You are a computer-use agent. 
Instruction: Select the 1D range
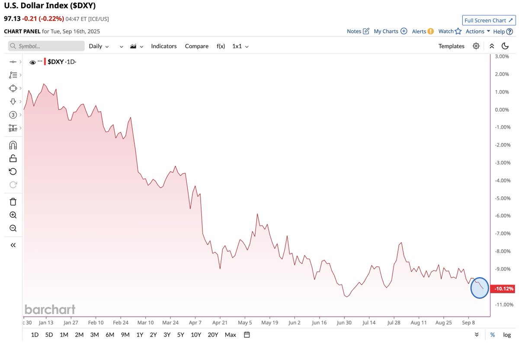(x=35, y=335)
